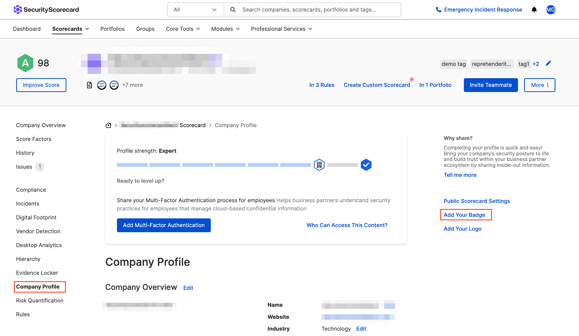
Task: Click the Scorecard breadcrumb link
Action: click(x=193, y=125)
